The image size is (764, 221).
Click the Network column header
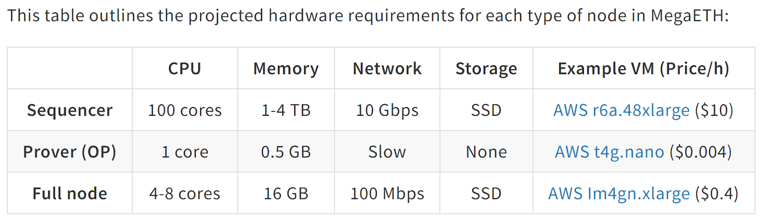tap(387, 69)
